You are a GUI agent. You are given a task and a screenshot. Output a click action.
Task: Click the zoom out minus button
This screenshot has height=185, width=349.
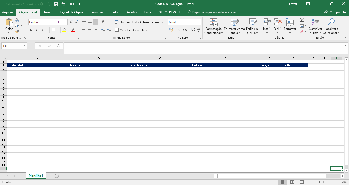[x=309, y=182]
